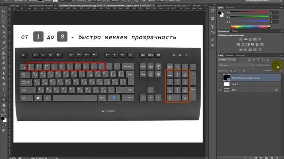
Task: Toggle lock image pixels brush icon
Action: [x=236, y=71]
